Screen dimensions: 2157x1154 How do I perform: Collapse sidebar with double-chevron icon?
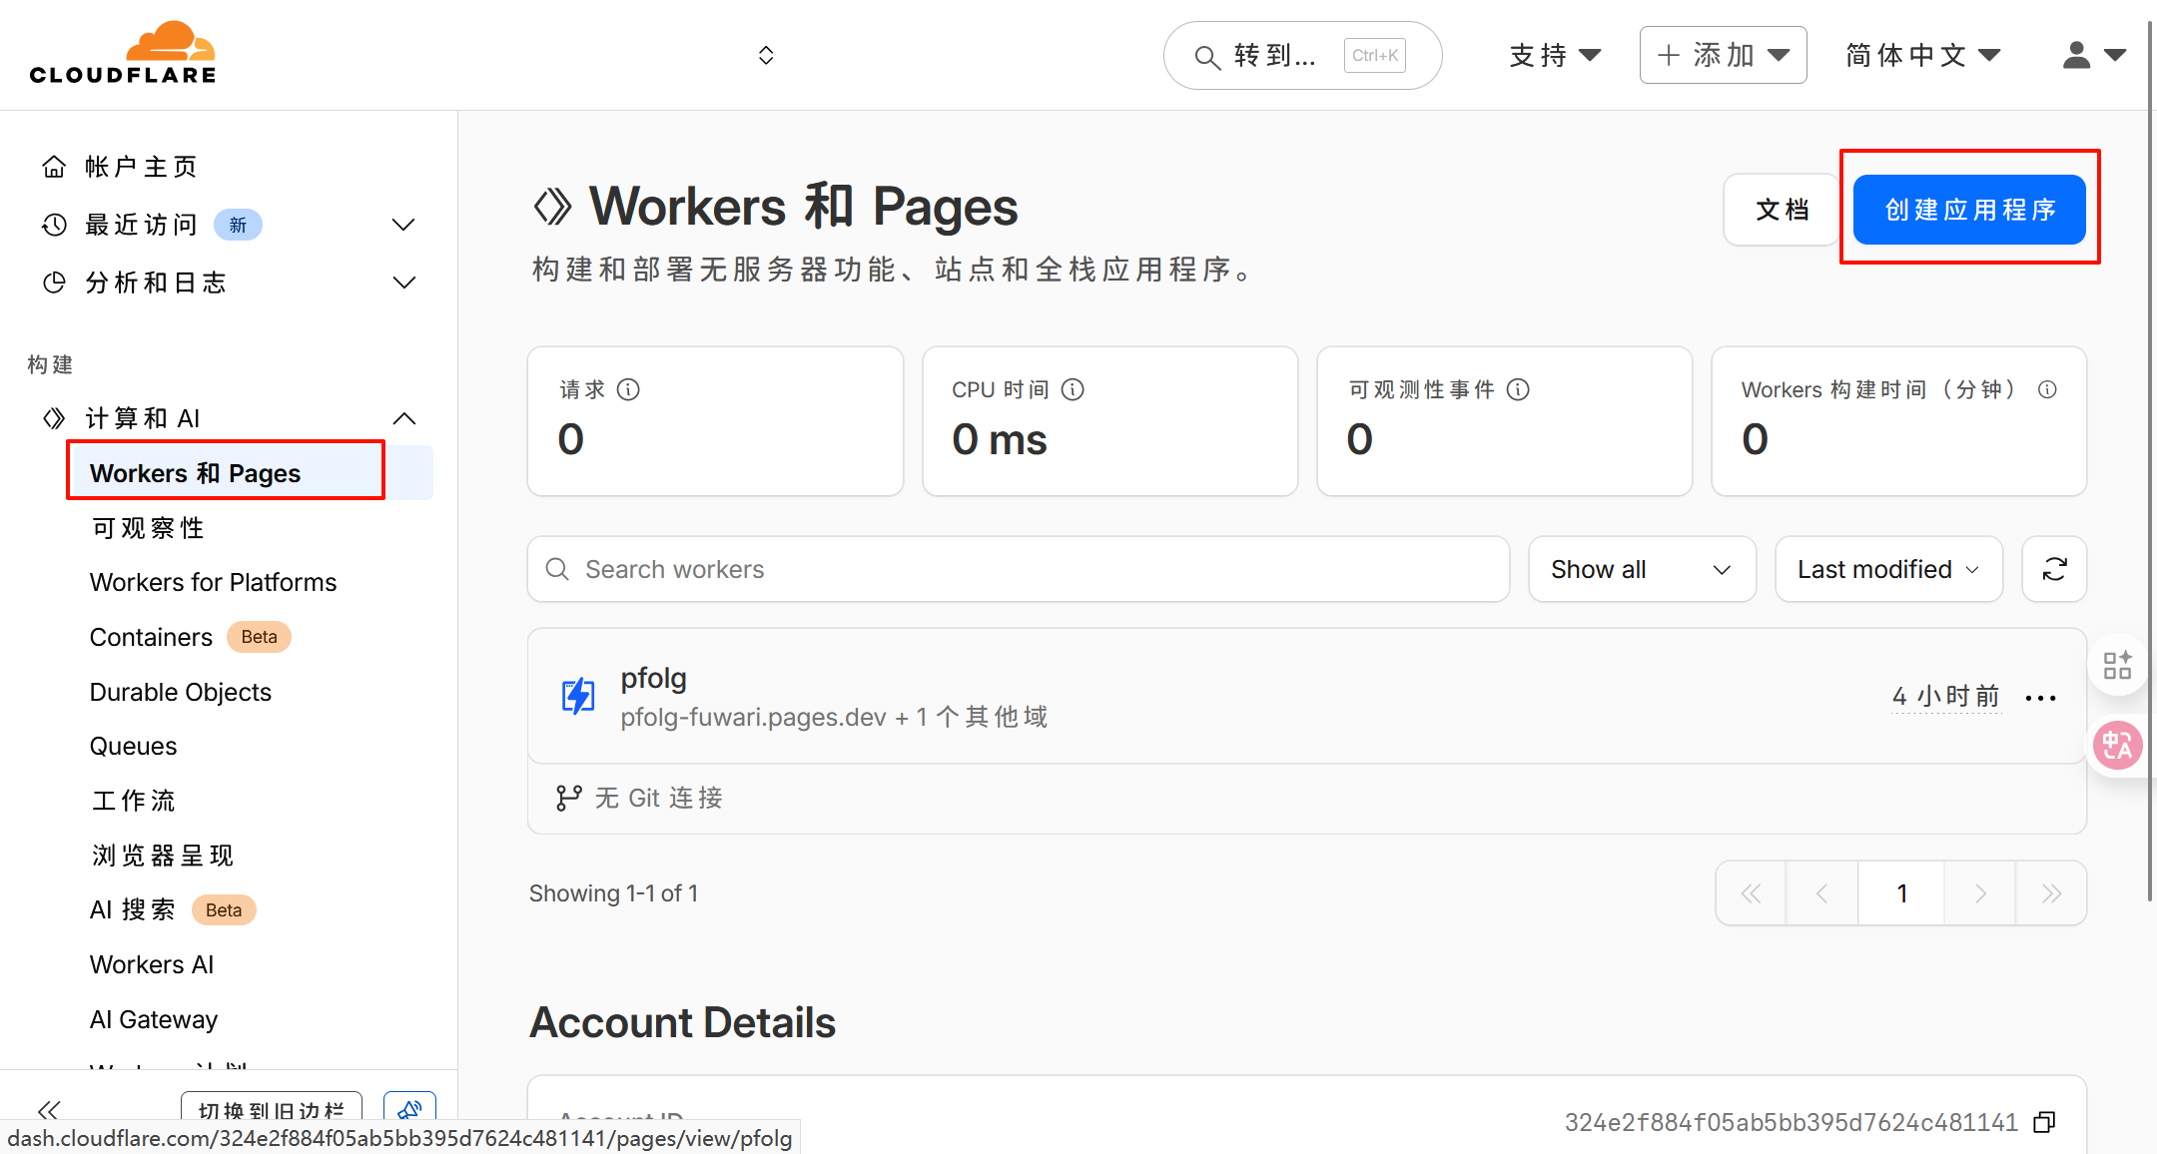pyautogui.click(x=48, y=1110)
